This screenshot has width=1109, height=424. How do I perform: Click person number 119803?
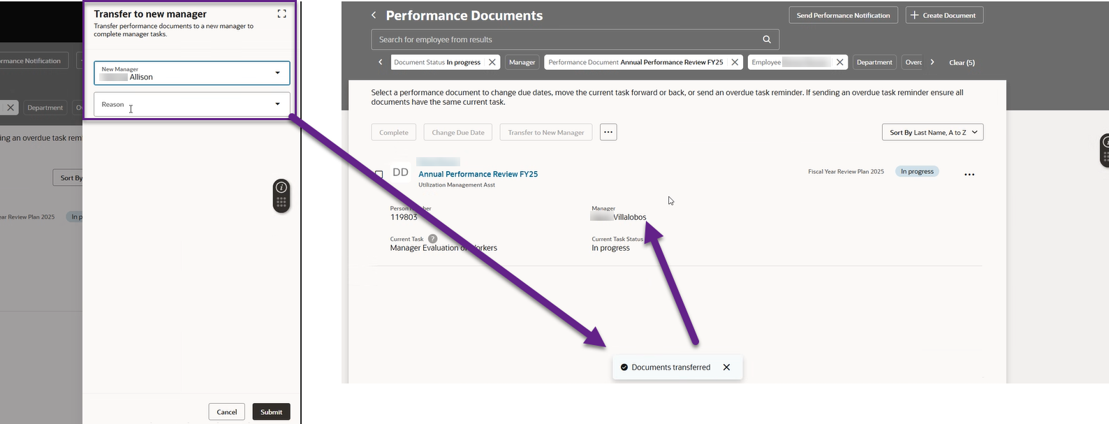(x=404, y=217)
